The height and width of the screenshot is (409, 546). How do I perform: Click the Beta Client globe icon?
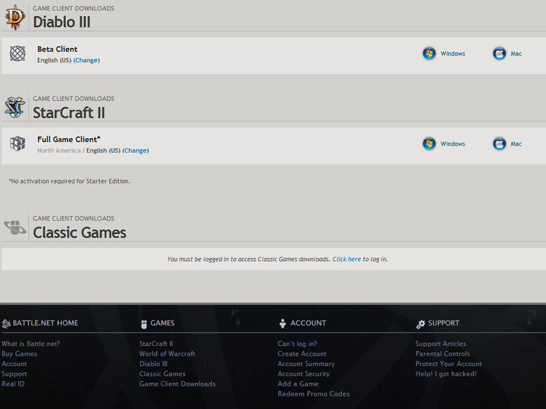[17, 53]
